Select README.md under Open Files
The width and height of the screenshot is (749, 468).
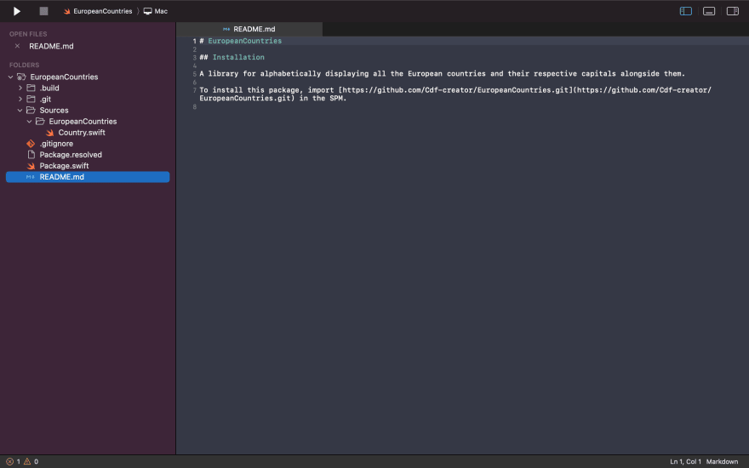[x=51, y=46]
